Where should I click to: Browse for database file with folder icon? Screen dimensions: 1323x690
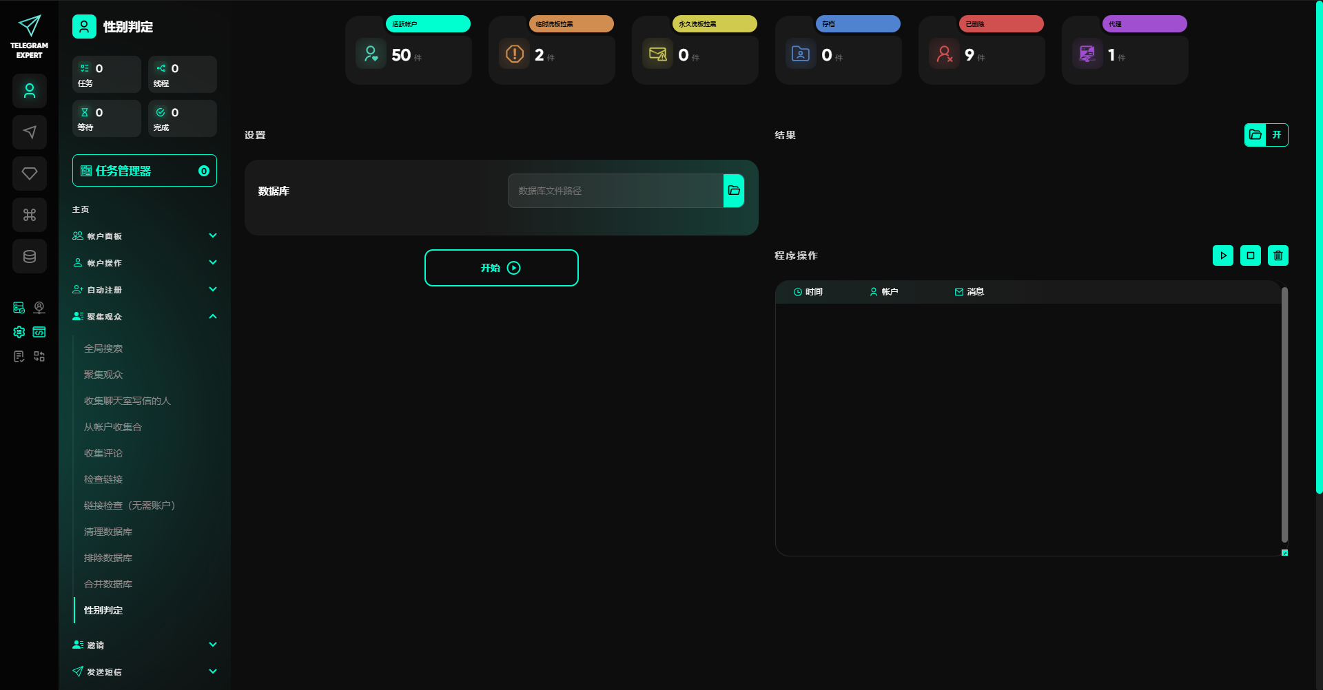point(733,191)
